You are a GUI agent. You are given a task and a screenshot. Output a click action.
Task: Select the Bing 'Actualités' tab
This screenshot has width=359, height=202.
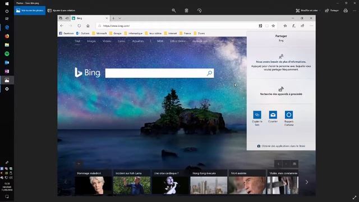[x=138, y=41]
